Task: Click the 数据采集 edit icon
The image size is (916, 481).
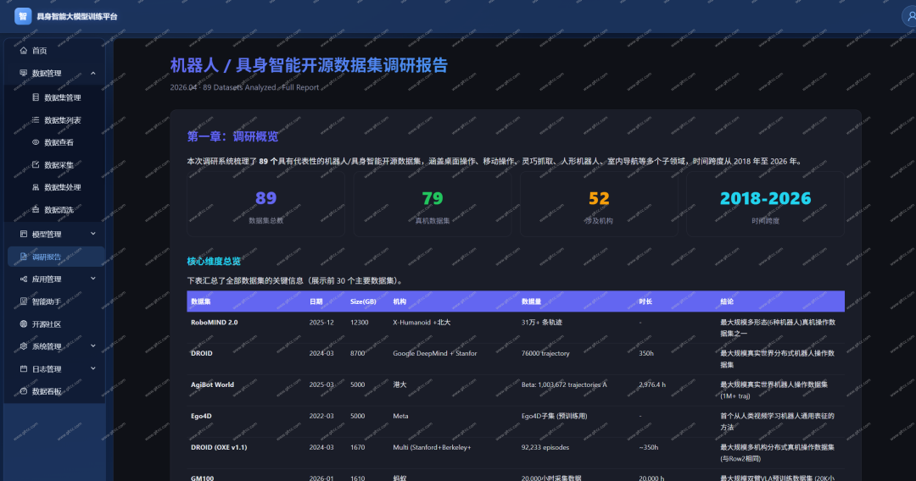Action: pyautogui.click(x=36, y=165)
